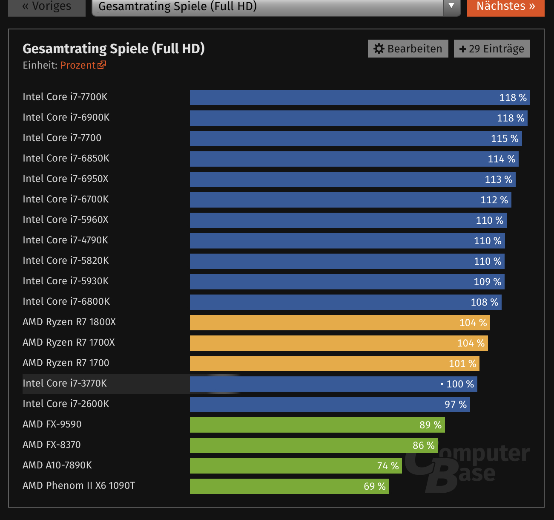The image size is (554, 520).
Task: Click the 113 % bar of i7-6950X
Action: (x=353, y=179)
